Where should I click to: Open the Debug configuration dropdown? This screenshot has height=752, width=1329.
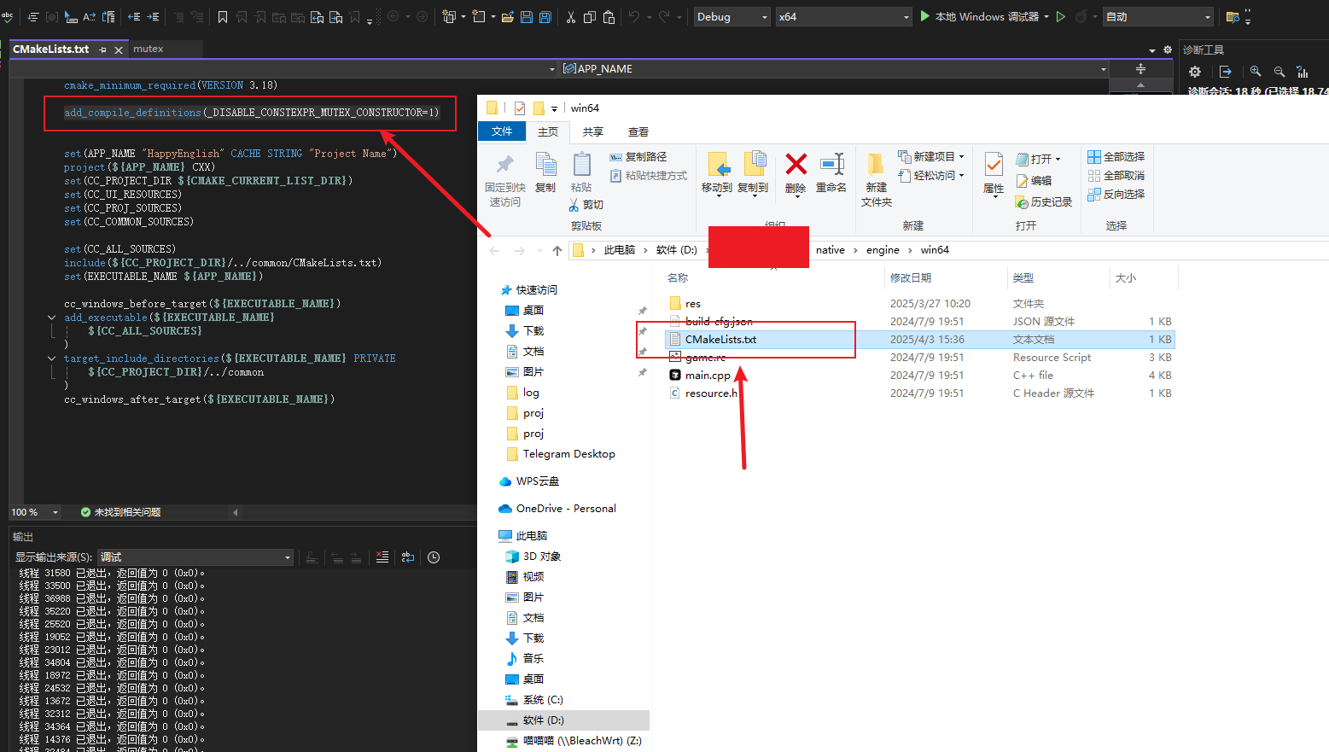[x=732, y=17]
